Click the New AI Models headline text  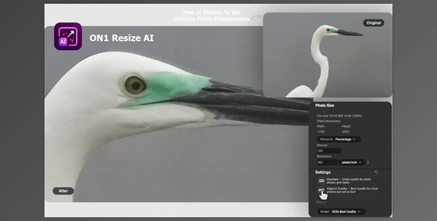211,16
